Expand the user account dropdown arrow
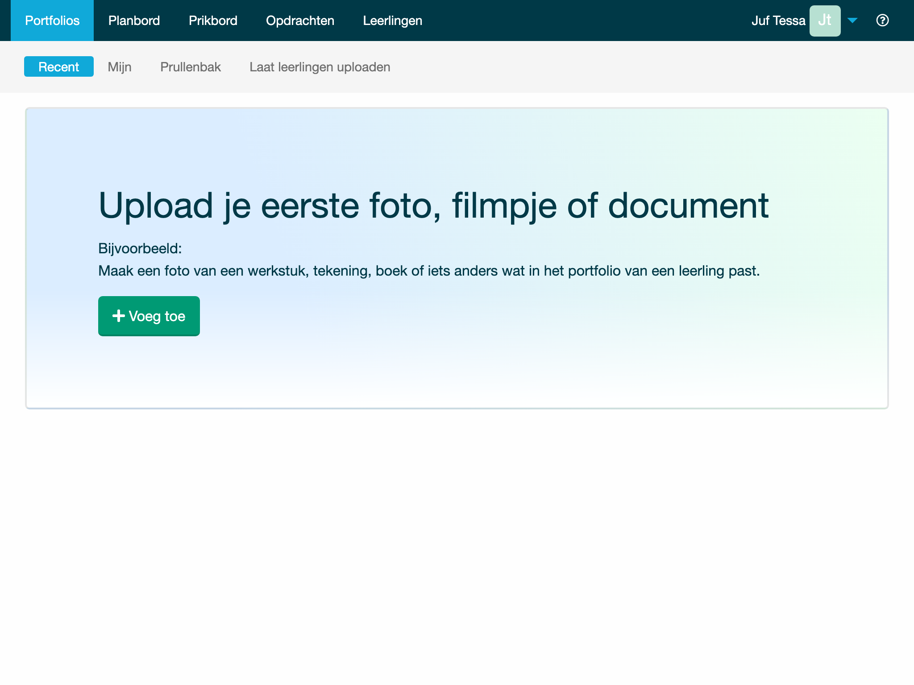Screen dimensions: 914x685 pyautogui.click(x=852, y=21)
